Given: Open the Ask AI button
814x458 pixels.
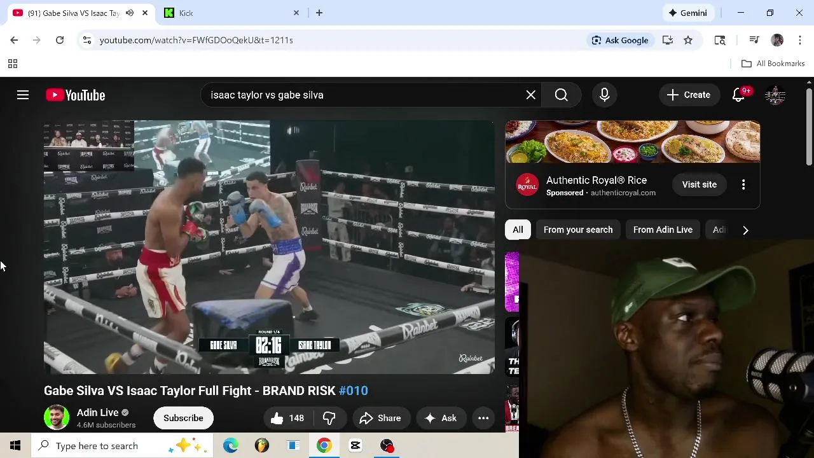Looking at the screenshot, I should [441, 418].
